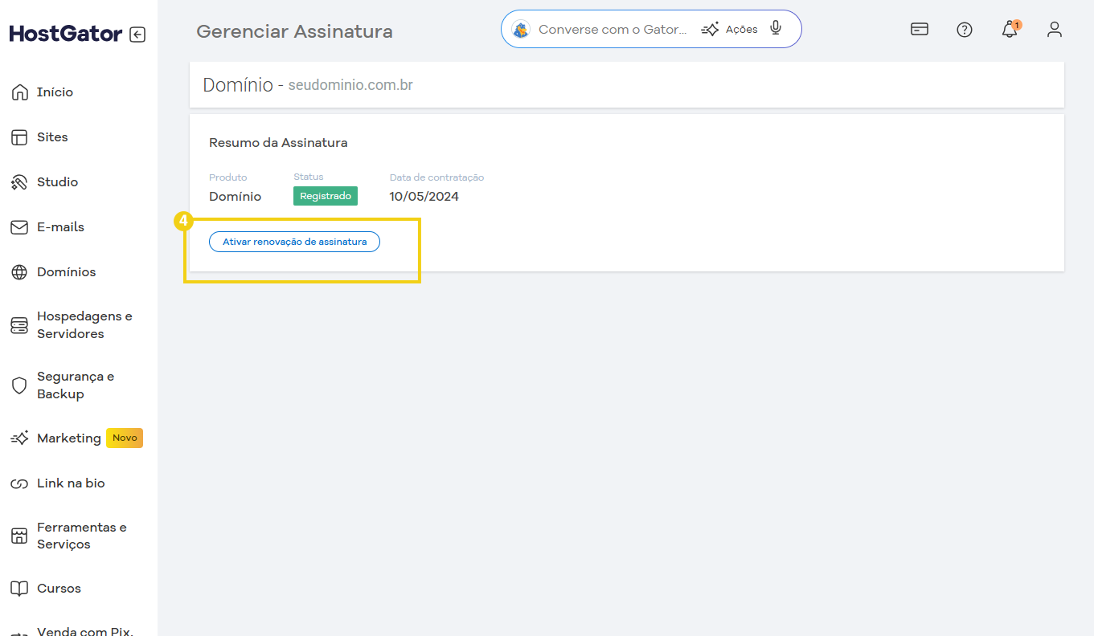Image resolution: width=1094 pixels, height=636 pixels.
Task: Go to Início in the sidebar
Action: [55, 92]
